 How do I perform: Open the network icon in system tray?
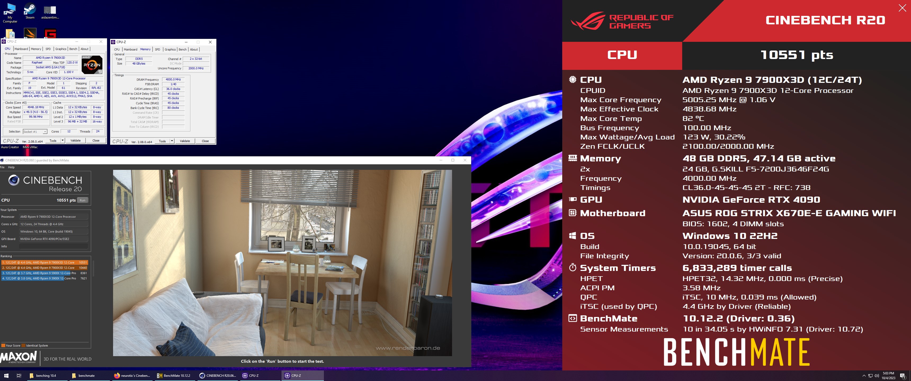coord(870,376)
